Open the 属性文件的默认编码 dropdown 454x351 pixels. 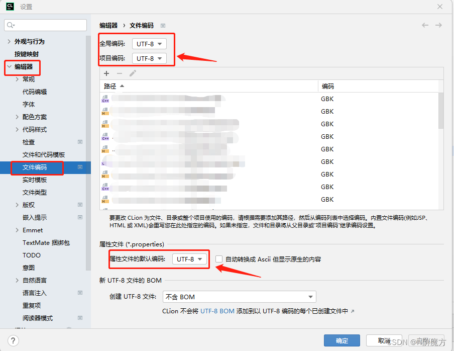click(x=190, y=259)
